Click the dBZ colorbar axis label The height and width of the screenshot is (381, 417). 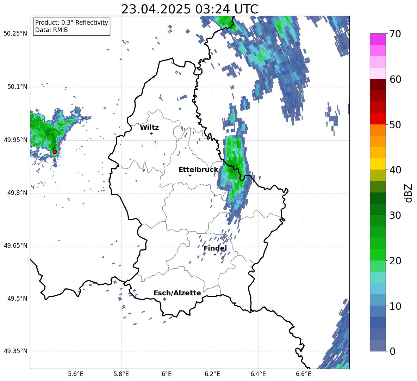[x=409, y=193]
